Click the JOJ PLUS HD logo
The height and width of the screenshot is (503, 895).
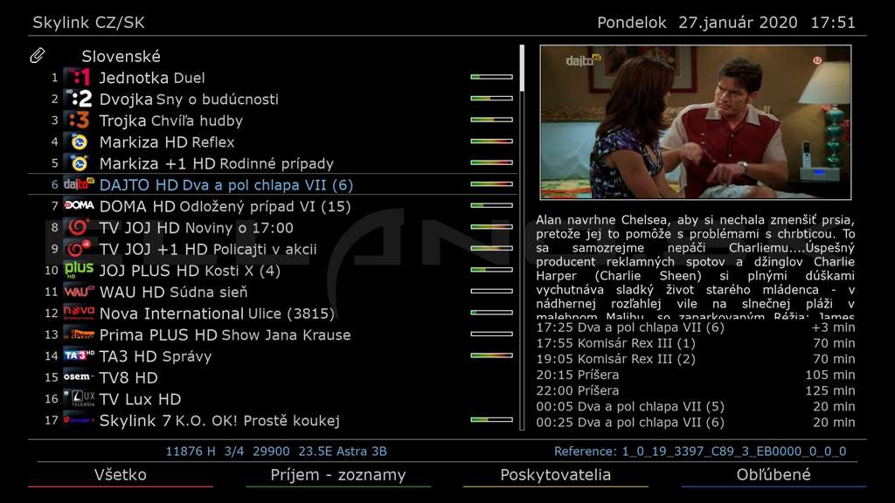point(78,270)
